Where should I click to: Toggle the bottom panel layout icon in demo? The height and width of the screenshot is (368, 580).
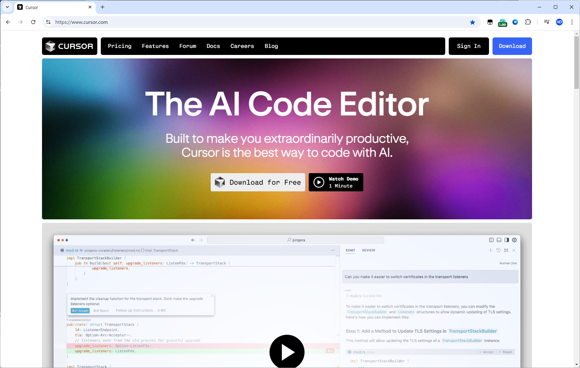(499, 240)
